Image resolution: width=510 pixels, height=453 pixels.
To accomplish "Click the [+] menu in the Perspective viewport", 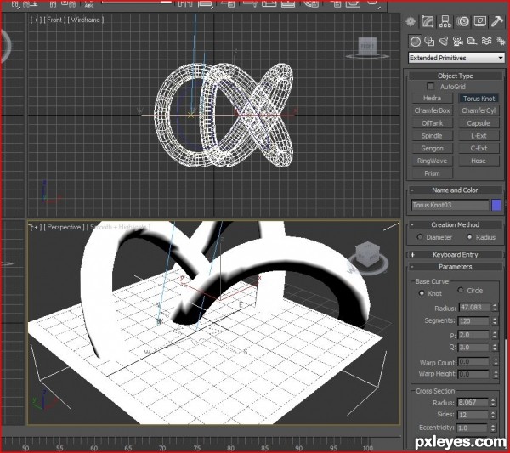I will click(x=35, y=227).
